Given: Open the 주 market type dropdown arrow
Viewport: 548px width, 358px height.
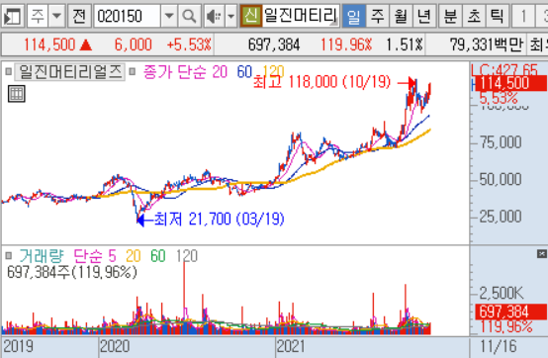Looking at the screenshot, I should pos(56,16).
